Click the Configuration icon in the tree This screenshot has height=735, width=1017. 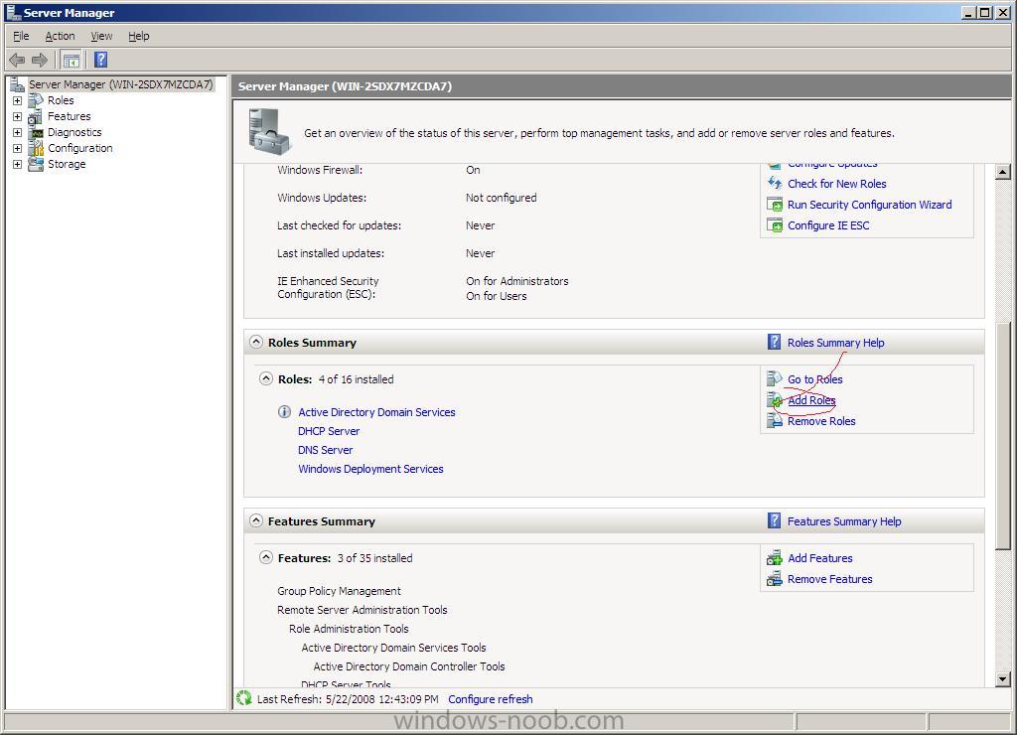point(36,149)
